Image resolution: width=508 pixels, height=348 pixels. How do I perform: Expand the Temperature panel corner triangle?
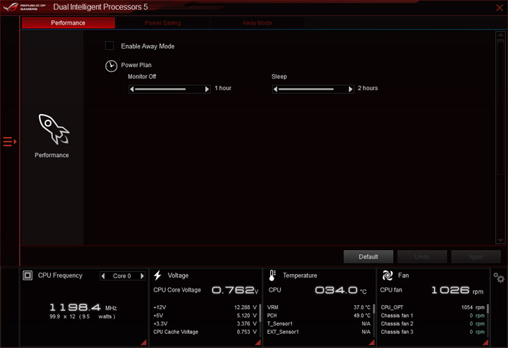coord(372,342)
